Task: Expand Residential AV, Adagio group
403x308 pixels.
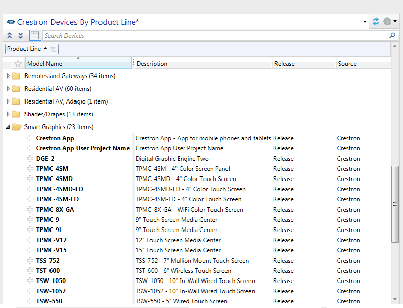Action: (8, 101)
